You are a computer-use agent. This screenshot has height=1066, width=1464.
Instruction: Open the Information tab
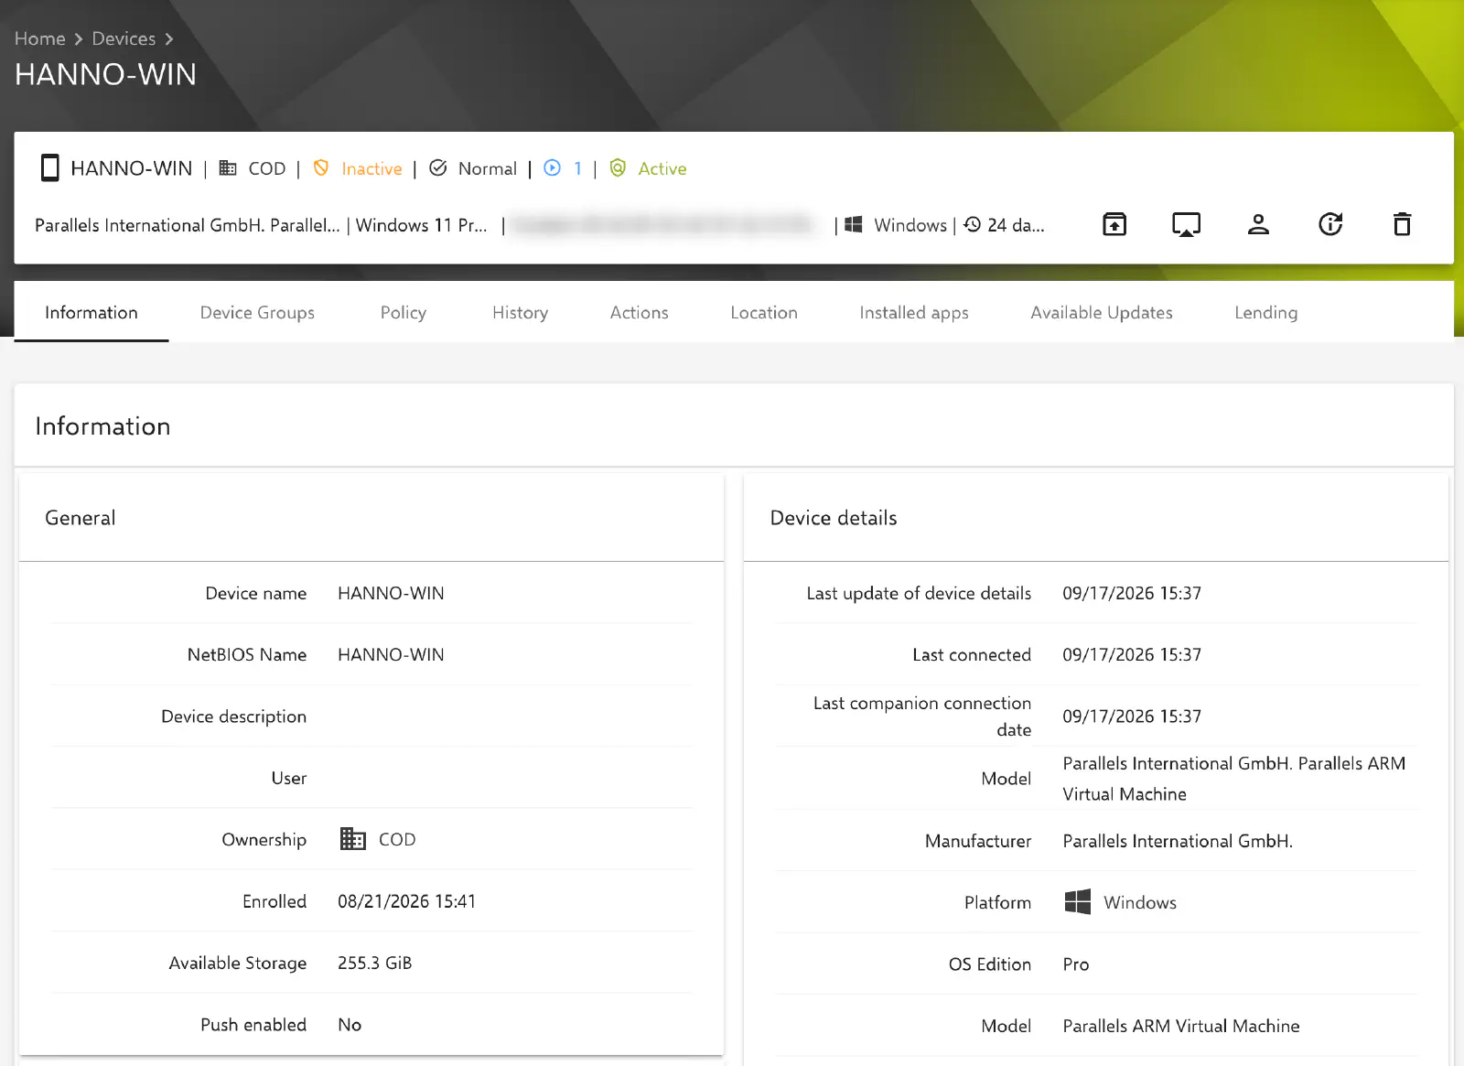tap(91, 313)
